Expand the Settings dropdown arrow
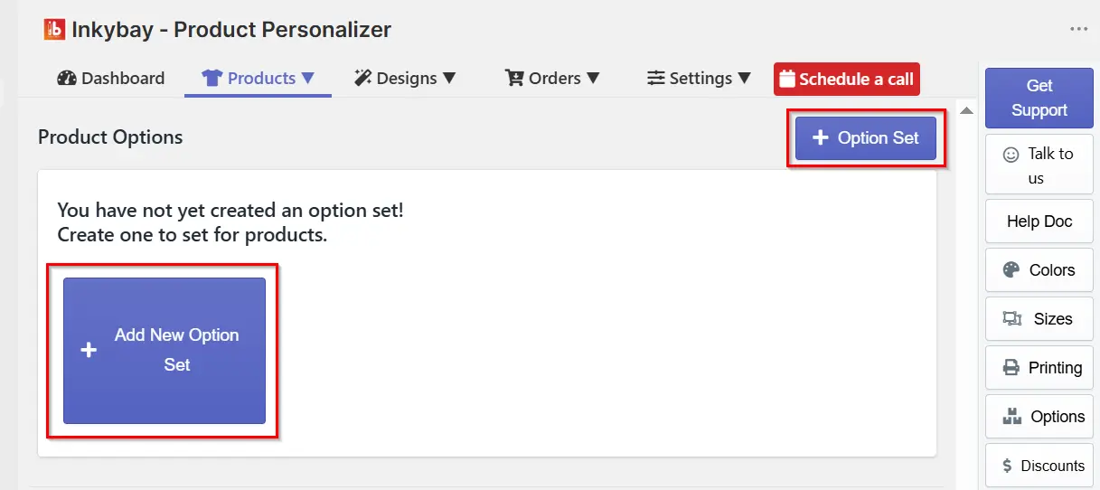 745,79
